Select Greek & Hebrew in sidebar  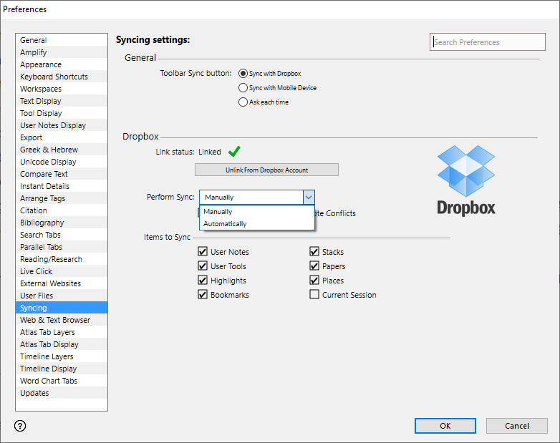tap(49, 150)
